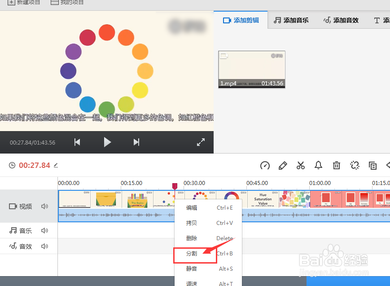Mute the 视频 video track speaker

[x=44, y=206]
